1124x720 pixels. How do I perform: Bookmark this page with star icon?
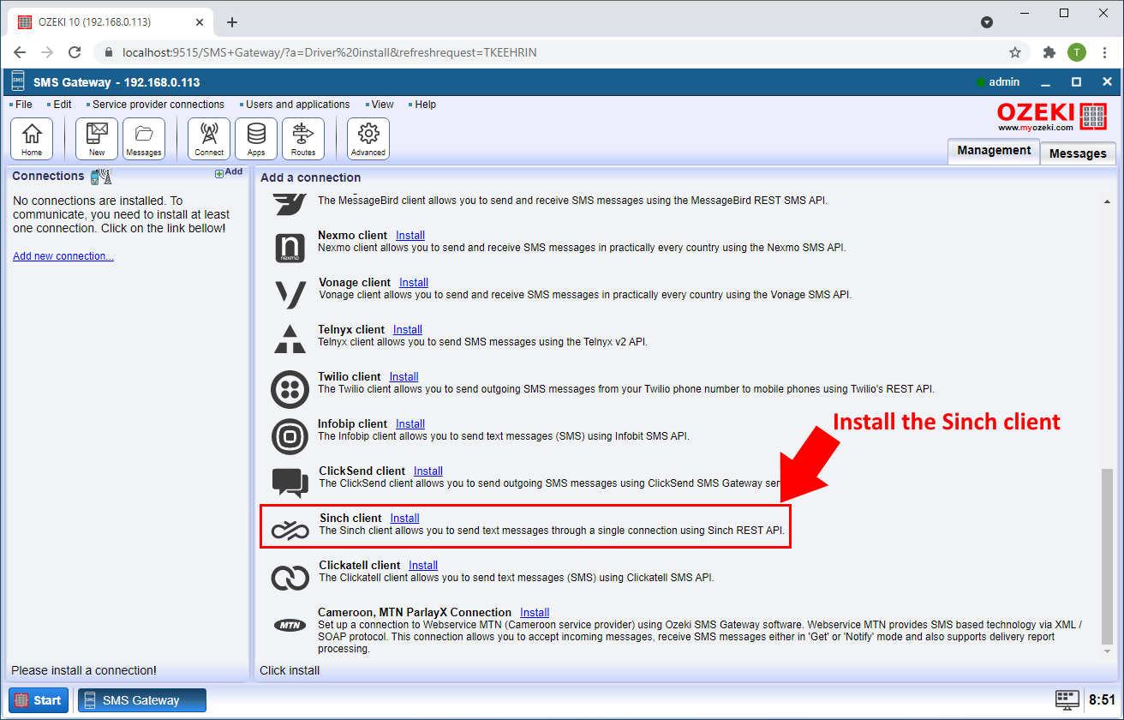point(1015,52)
